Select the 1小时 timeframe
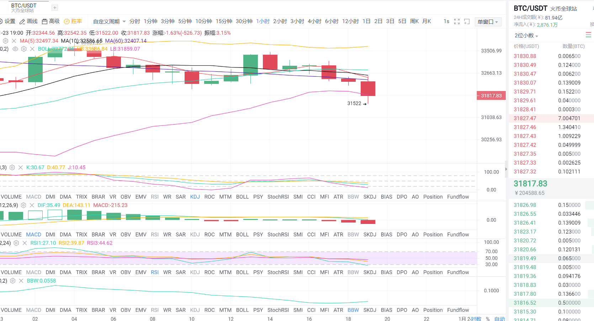 (x=263, y=21)
